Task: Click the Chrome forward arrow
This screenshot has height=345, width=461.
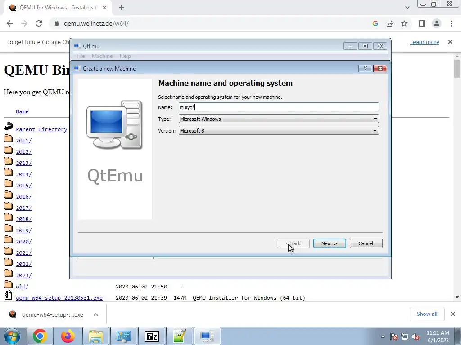Action: coord(24,23)
